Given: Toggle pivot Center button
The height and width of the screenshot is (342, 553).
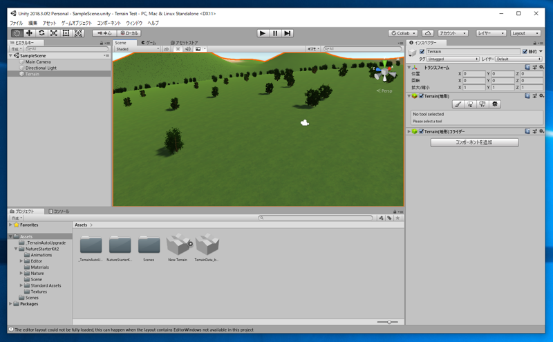Looking at the screenshot, I should tap(104, 33).
